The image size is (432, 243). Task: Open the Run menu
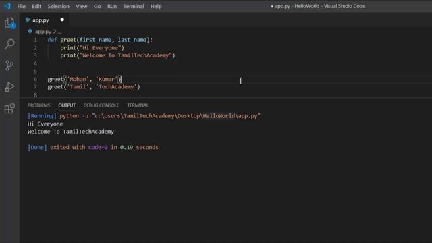pyautogui.click(x=112, y=6)
